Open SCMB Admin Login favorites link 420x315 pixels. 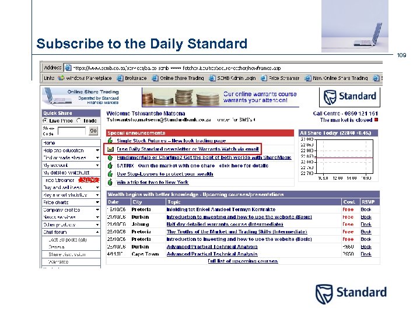point(232,78)
